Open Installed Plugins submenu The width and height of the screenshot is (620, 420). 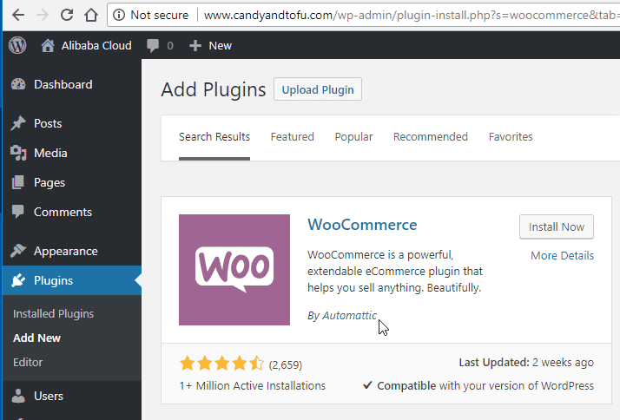click(x=53, y=314)
